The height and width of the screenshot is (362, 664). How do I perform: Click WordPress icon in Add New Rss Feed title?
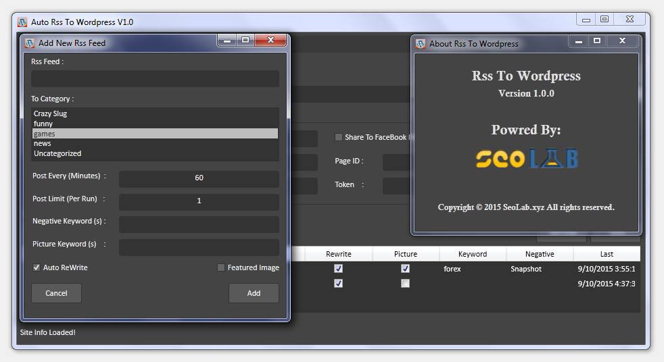30,43
